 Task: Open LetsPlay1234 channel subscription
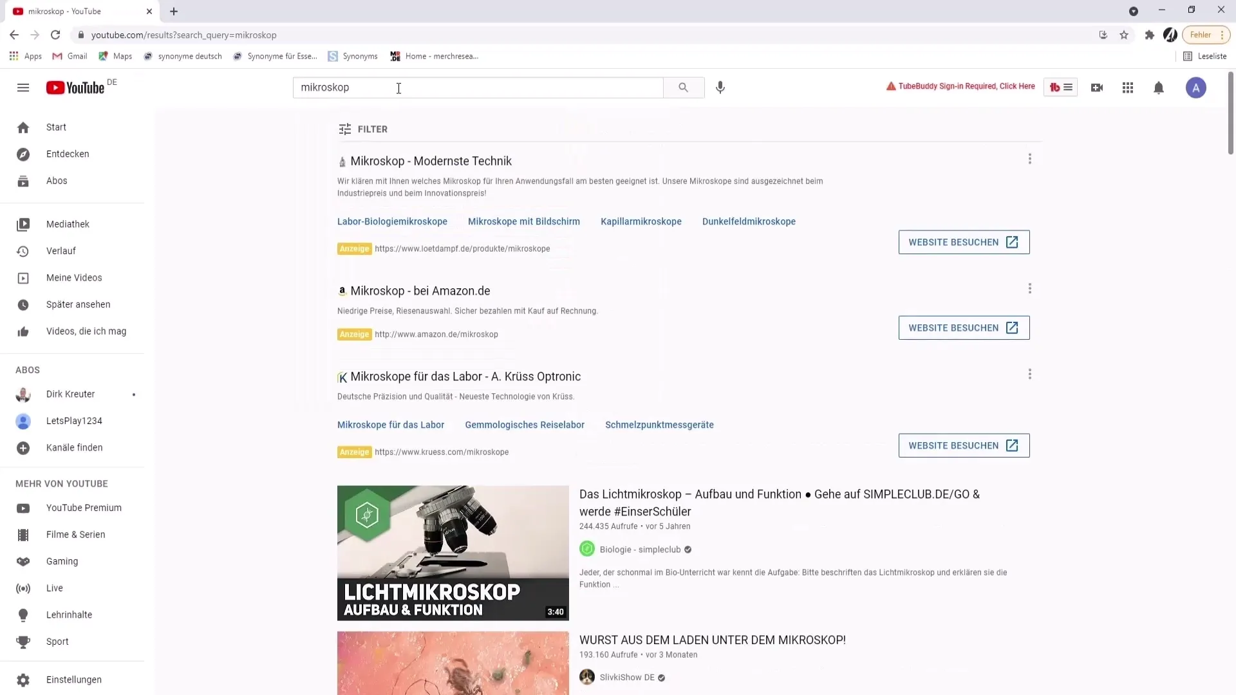[72, 421]
